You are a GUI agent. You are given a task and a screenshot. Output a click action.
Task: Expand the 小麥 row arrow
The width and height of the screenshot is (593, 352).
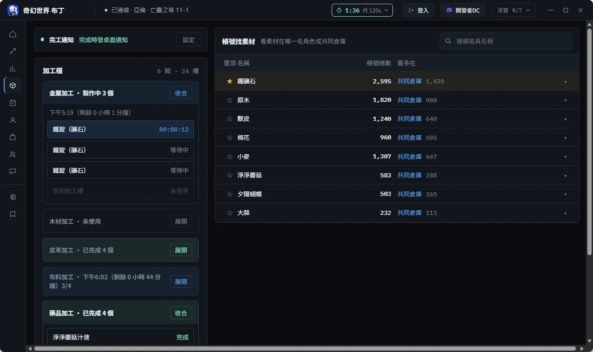point(566,157)
